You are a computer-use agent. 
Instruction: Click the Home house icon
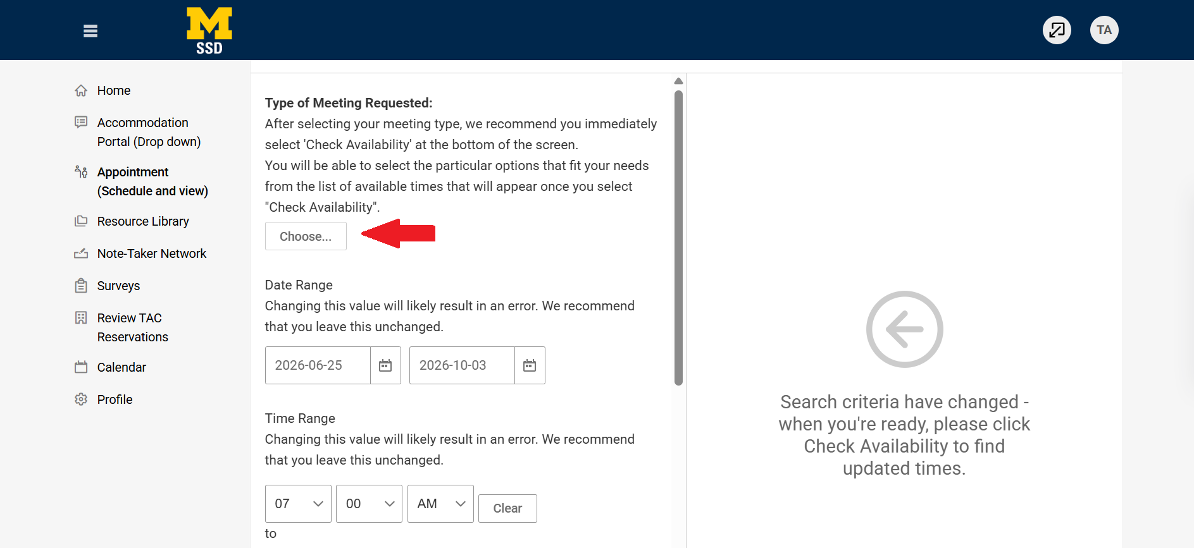pyautogui.click(x=81, y=90)
